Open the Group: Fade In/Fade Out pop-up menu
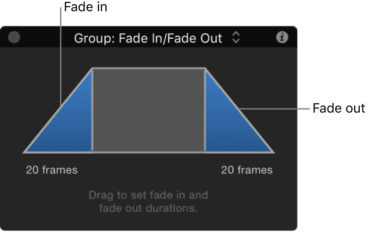Image resolution: width=372 pixels, height=232 pixels. pyautogui.click(x=148, y=38)
